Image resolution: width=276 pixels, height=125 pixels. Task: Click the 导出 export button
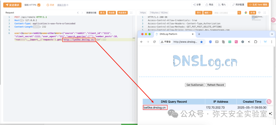tap(209, 5)
